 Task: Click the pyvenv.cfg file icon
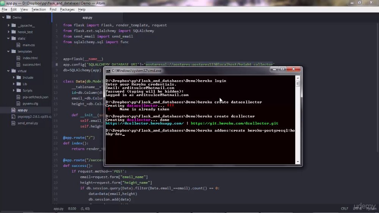point(18,104)
